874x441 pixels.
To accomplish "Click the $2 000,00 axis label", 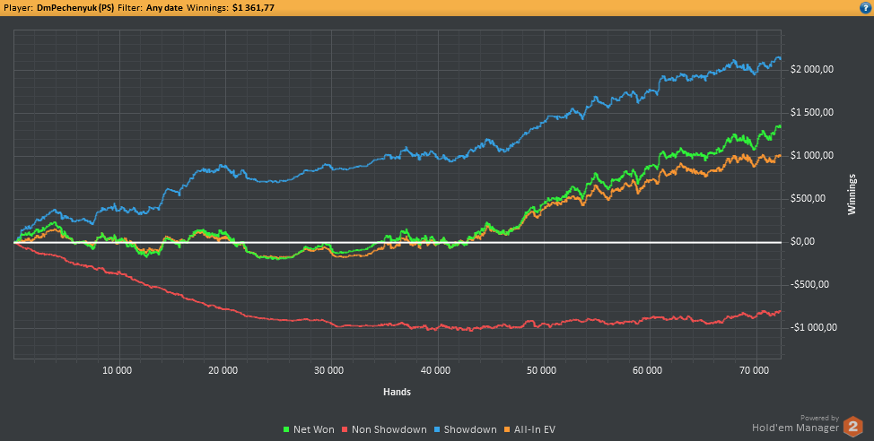I will [811, 70].
